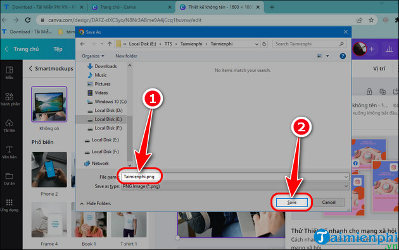Screen dimensions: 399x250
Task: Expand the address path history dropdown
Action: 256,44
